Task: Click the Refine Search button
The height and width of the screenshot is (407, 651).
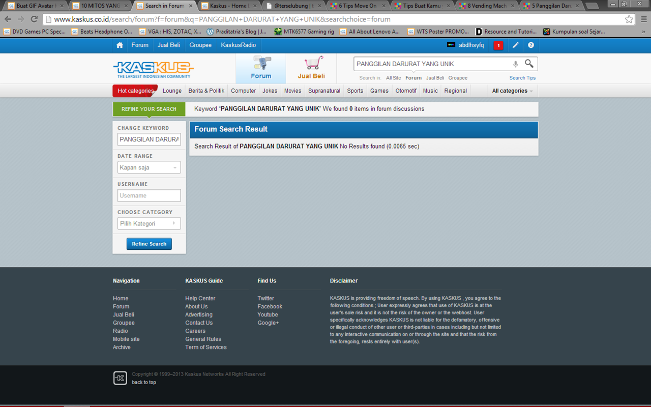Action: [149, 244]
